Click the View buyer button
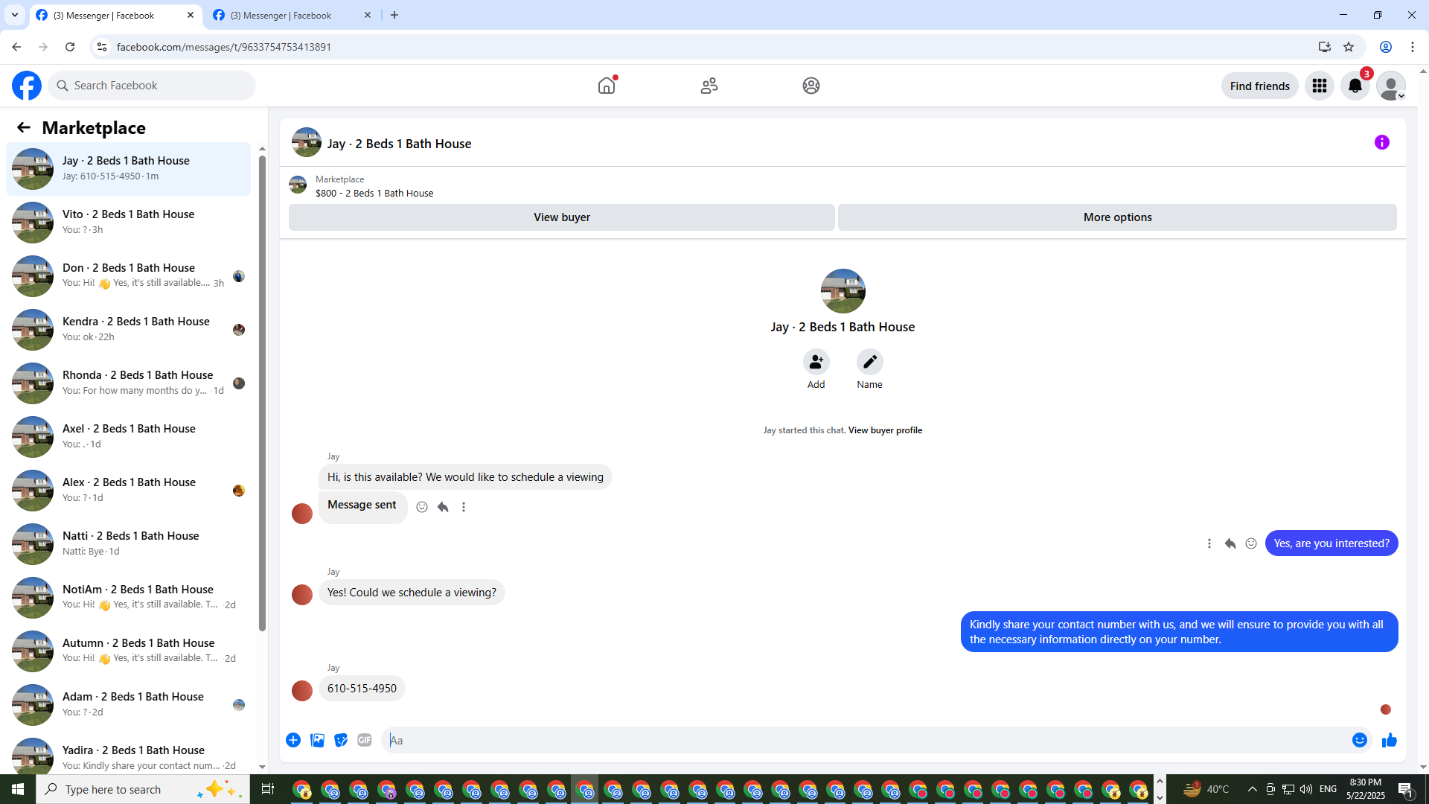This screenshot has width=1429, height=804. (562, 217)
